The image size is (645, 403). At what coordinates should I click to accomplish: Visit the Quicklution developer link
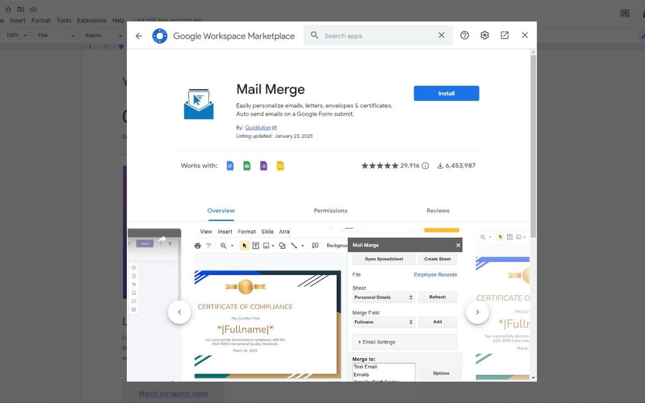coord(258,127)
